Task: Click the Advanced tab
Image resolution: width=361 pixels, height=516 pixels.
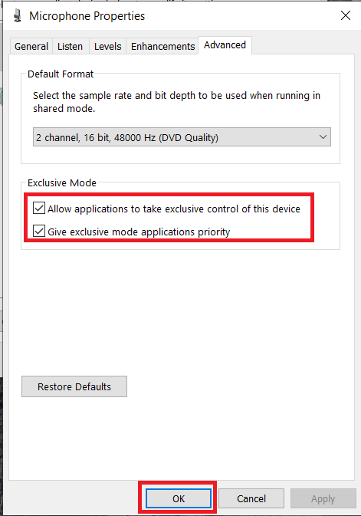Action: [x=225, y=44]
